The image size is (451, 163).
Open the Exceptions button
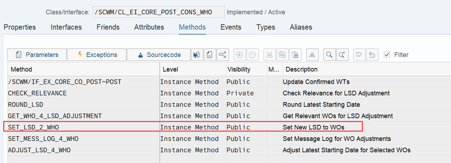click(97, 55)
